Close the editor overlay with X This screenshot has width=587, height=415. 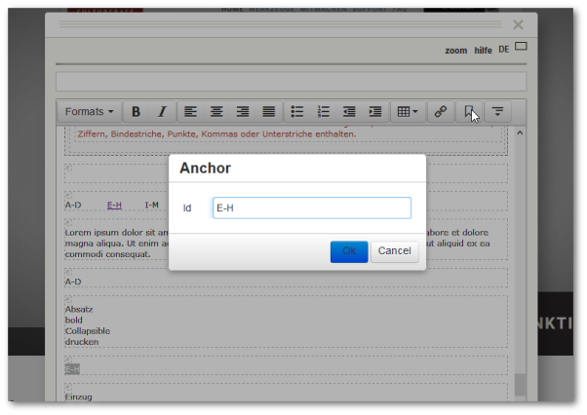pos(518,24)
